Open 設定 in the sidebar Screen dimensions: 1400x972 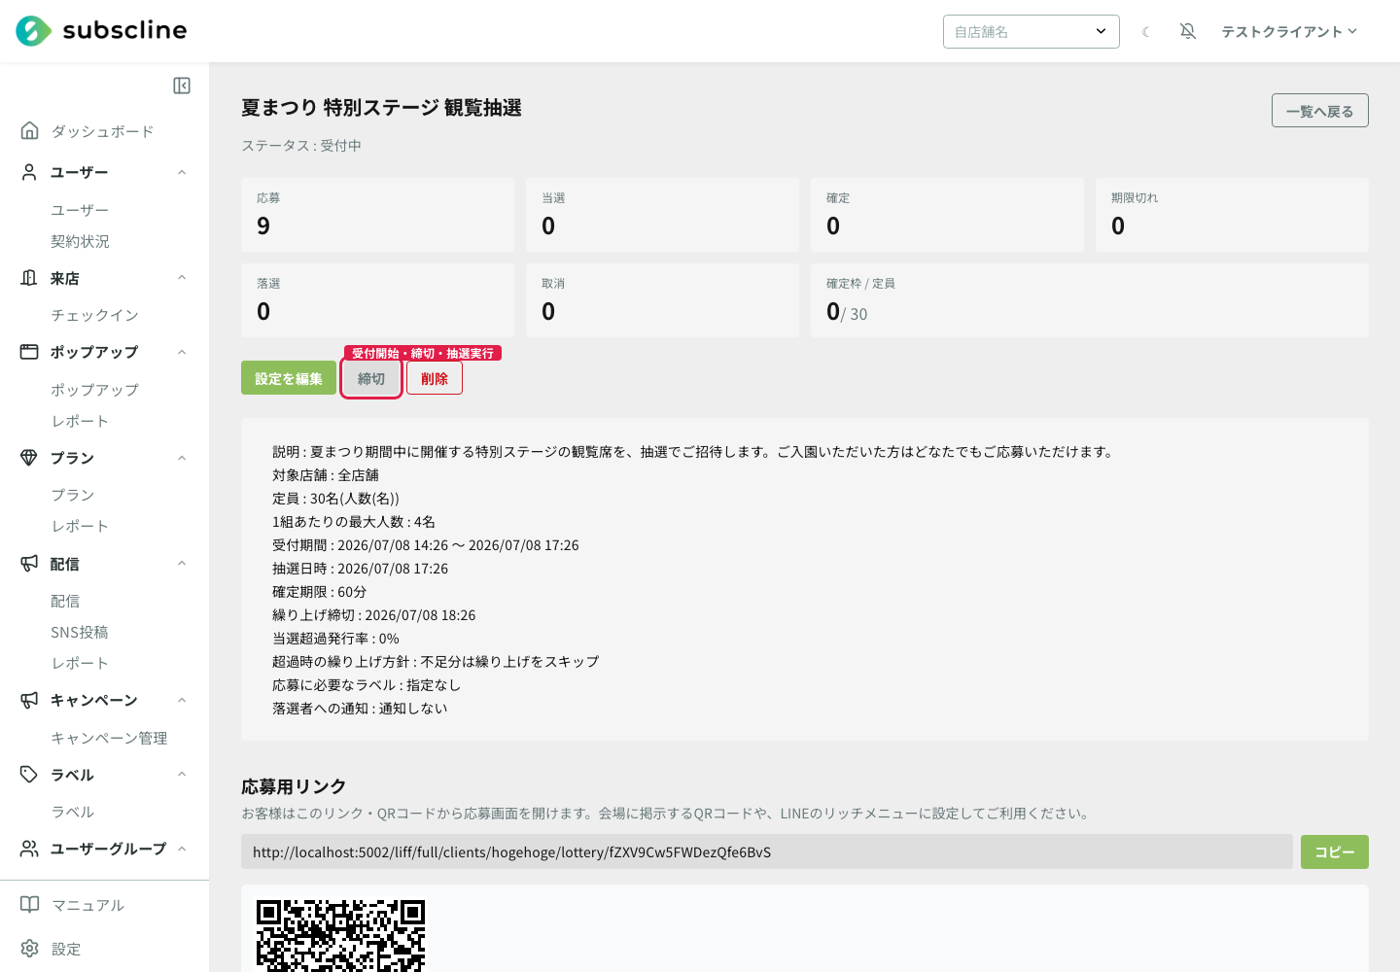66,949
